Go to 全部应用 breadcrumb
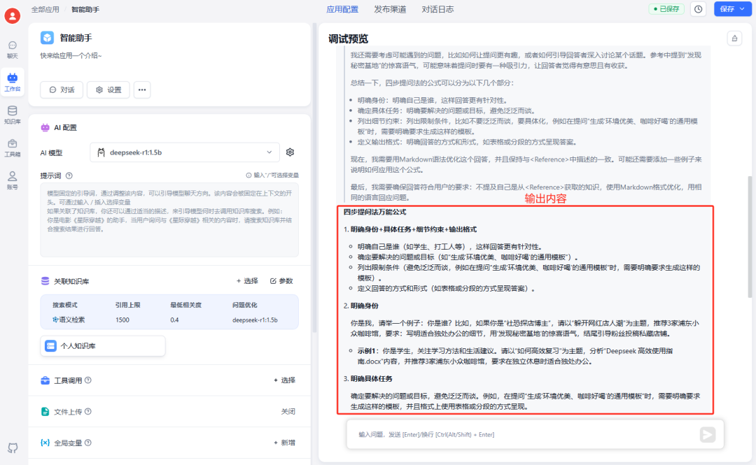The height and width of the screenshot is (465, 756). [x=45, y=9]
